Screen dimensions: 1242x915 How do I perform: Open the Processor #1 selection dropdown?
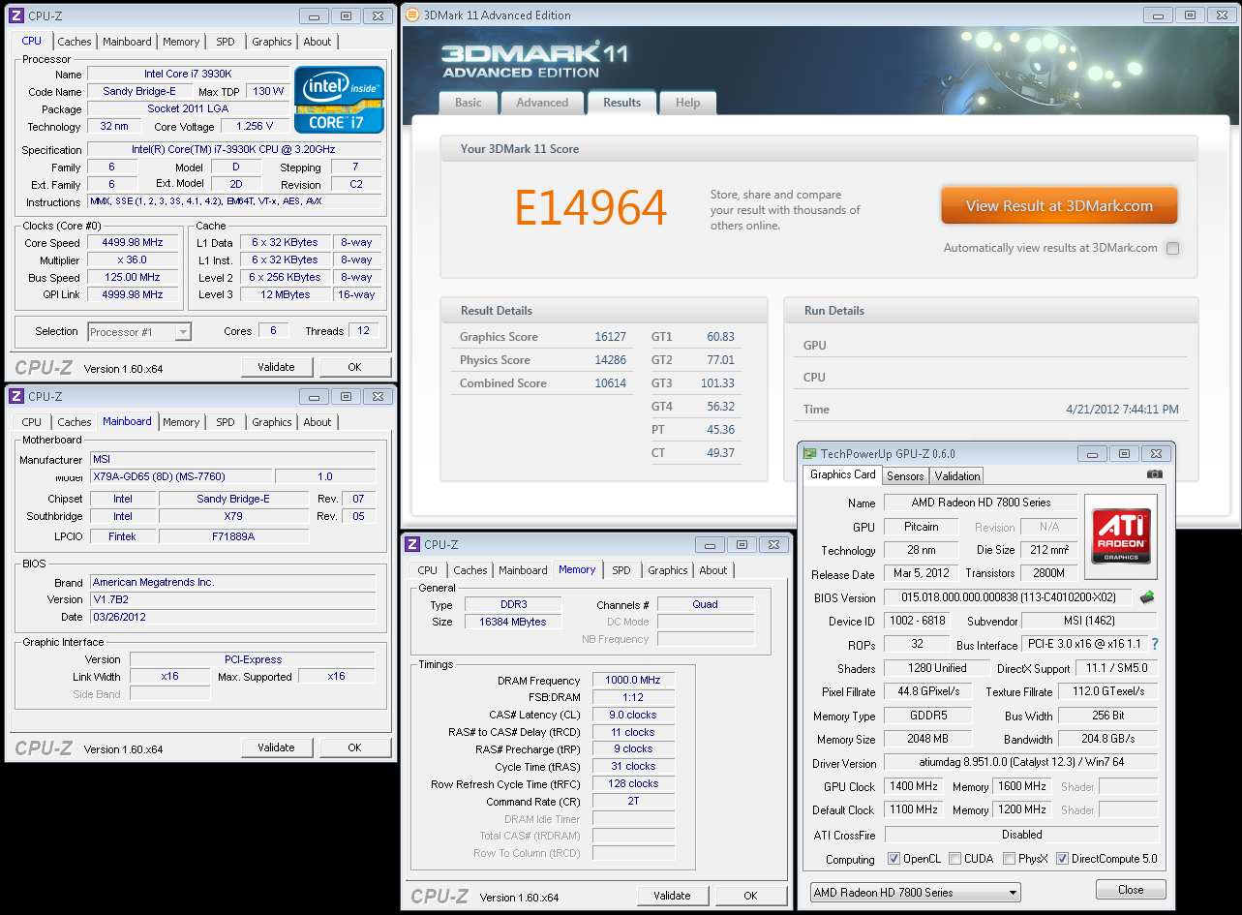tap(139, 331)
